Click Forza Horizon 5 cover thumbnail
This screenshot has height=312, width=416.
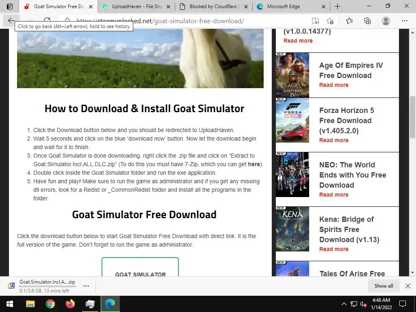tap(292, 120)
